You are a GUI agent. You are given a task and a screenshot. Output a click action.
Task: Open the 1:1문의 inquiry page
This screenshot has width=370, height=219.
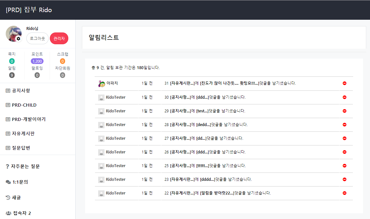coord(20,182)
